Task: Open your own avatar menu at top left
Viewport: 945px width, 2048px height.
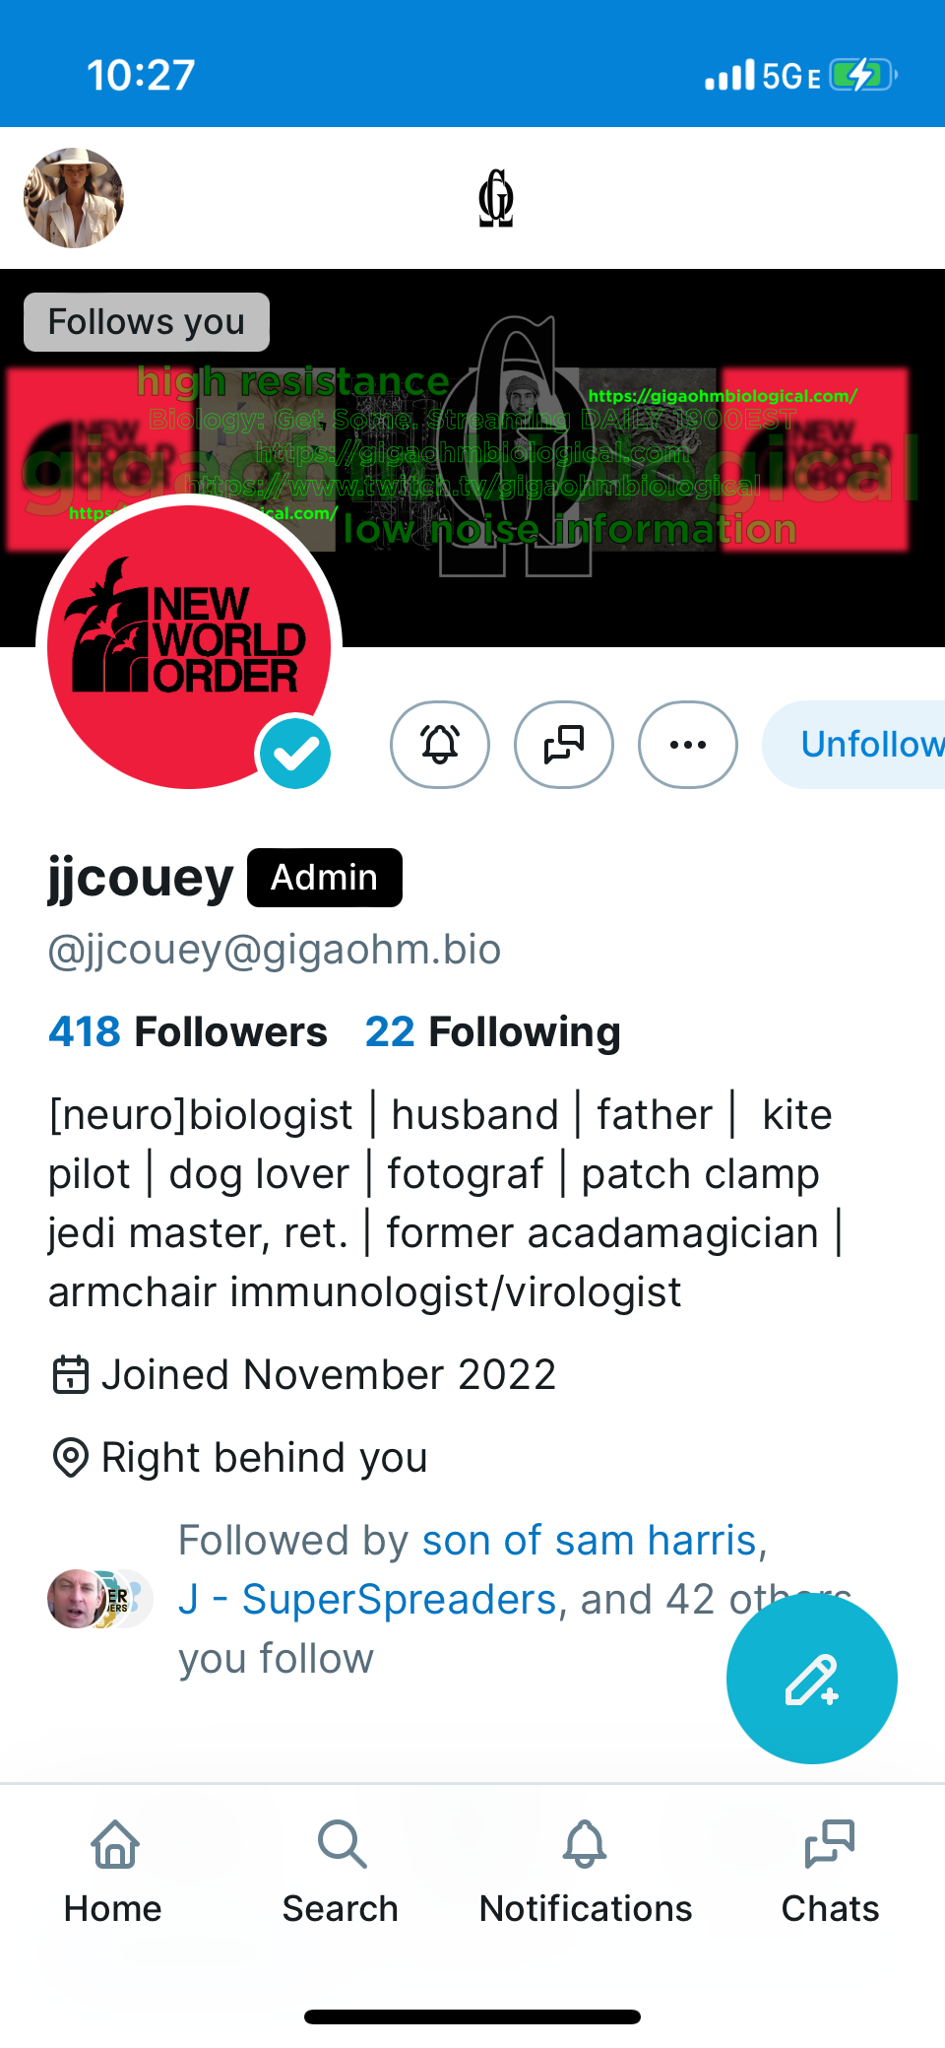Action: point(74,198)
